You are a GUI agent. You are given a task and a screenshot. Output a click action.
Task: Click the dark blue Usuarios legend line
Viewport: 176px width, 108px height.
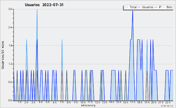tap(139, 7)
